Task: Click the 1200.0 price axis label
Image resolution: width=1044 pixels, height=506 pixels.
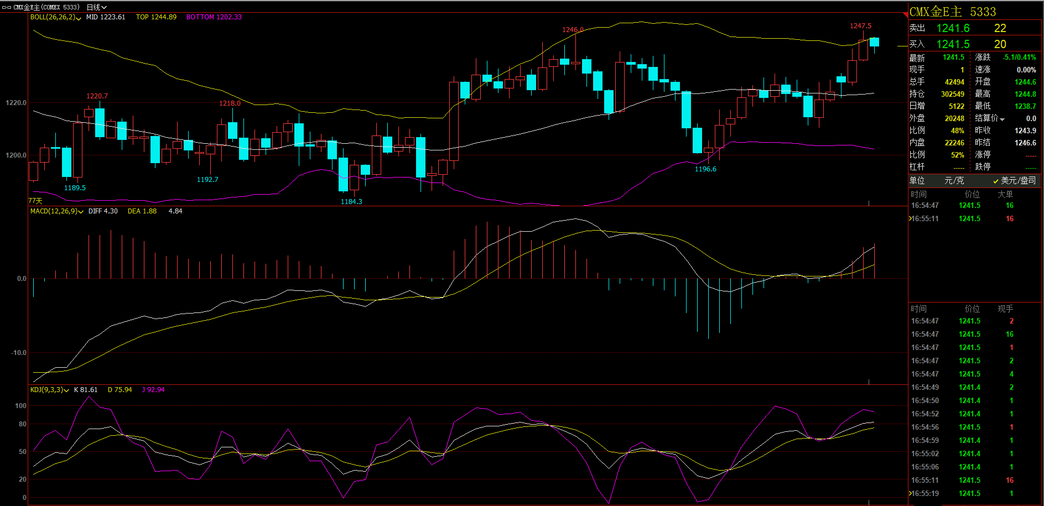Action: pos(16,155)
